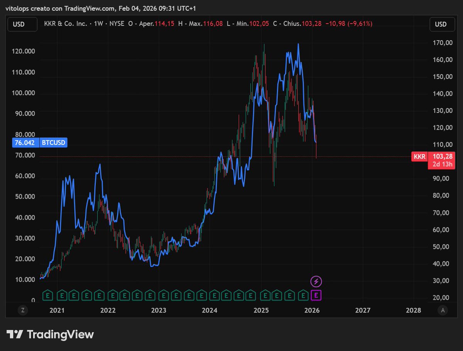Screen dimensions: 463x351
Task: Open the earliest green earnings E marker
Action: click(x=47, y=295)
